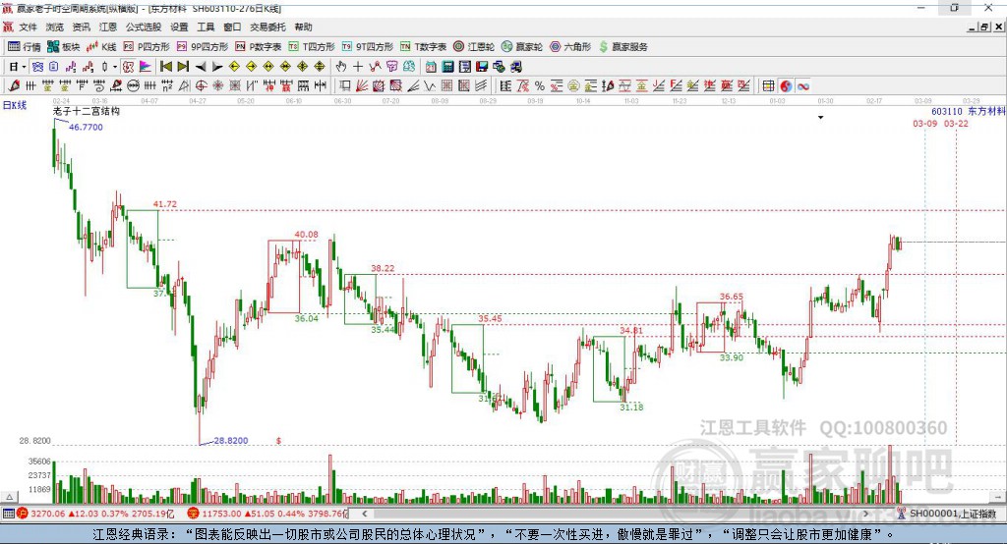Select the fan lines drawing tool
Image resolution: width=1007 pixels, height=544 pixels.
point(362,86)
